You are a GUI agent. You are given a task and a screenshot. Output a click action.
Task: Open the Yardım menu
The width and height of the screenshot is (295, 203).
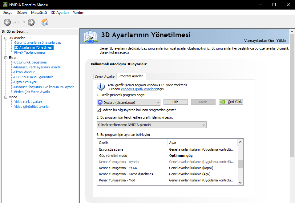click(x=79, y=13)
